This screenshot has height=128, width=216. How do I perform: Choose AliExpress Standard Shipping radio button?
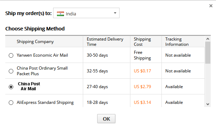11,103
